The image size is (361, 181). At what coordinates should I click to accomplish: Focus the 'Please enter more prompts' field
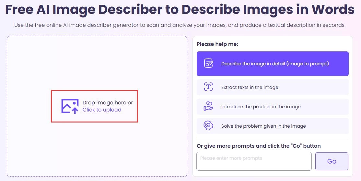254,161
